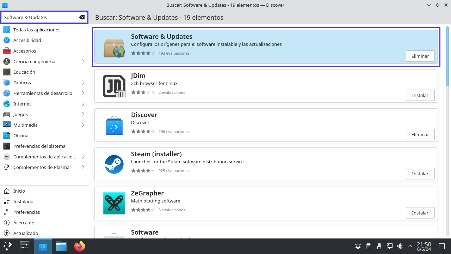Screen dimensions: 451x254
Task: Open the clipboard tray icon
Action: [x=369, y=246]
